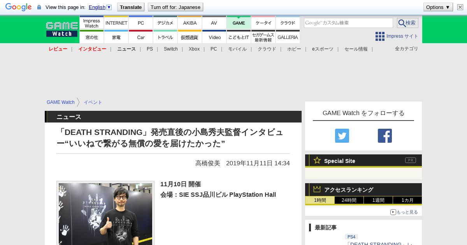Open the Twitter follow icon
Image resolution: width=467 pixels, height=245 pixels.
click(342, 136)
